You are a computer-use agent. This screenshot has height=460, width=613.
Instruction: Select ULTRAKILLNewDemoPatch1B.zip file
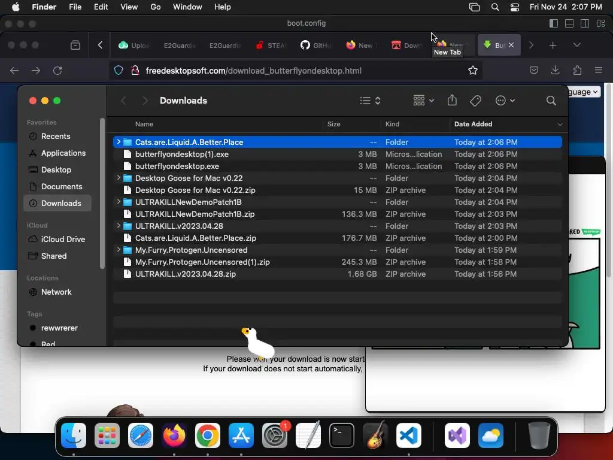338,214
